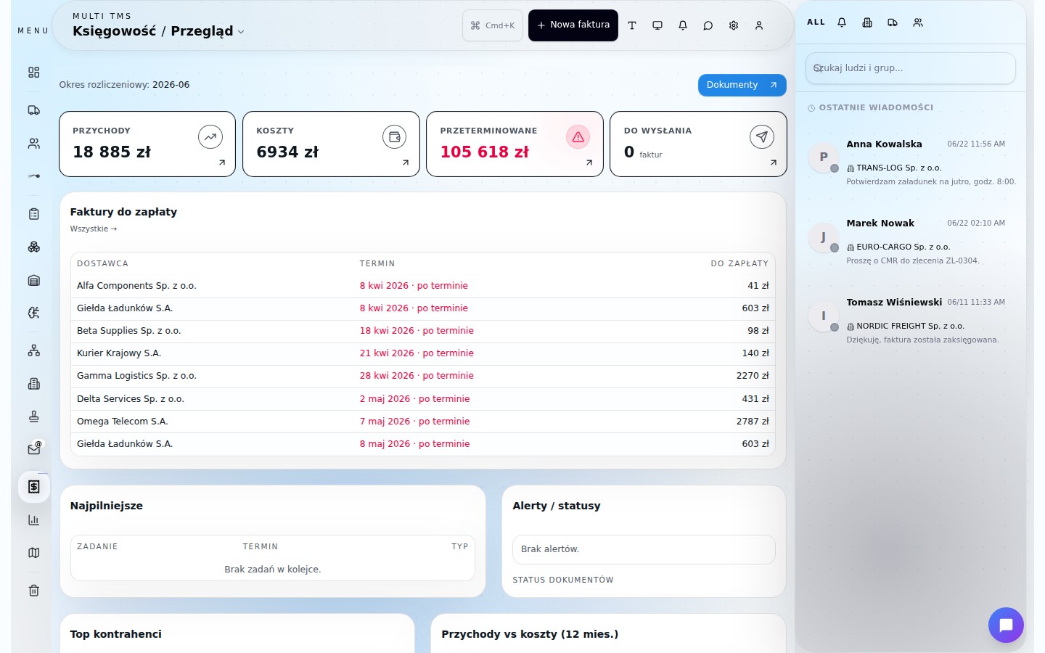Open user profile icon in top bar
The width and height of the screenshot is (1045, 653).
pos(759,25)
